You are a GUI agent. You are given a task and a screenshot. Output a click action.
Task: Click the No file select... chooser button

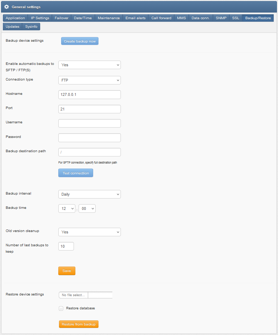[x=73, y=295]
